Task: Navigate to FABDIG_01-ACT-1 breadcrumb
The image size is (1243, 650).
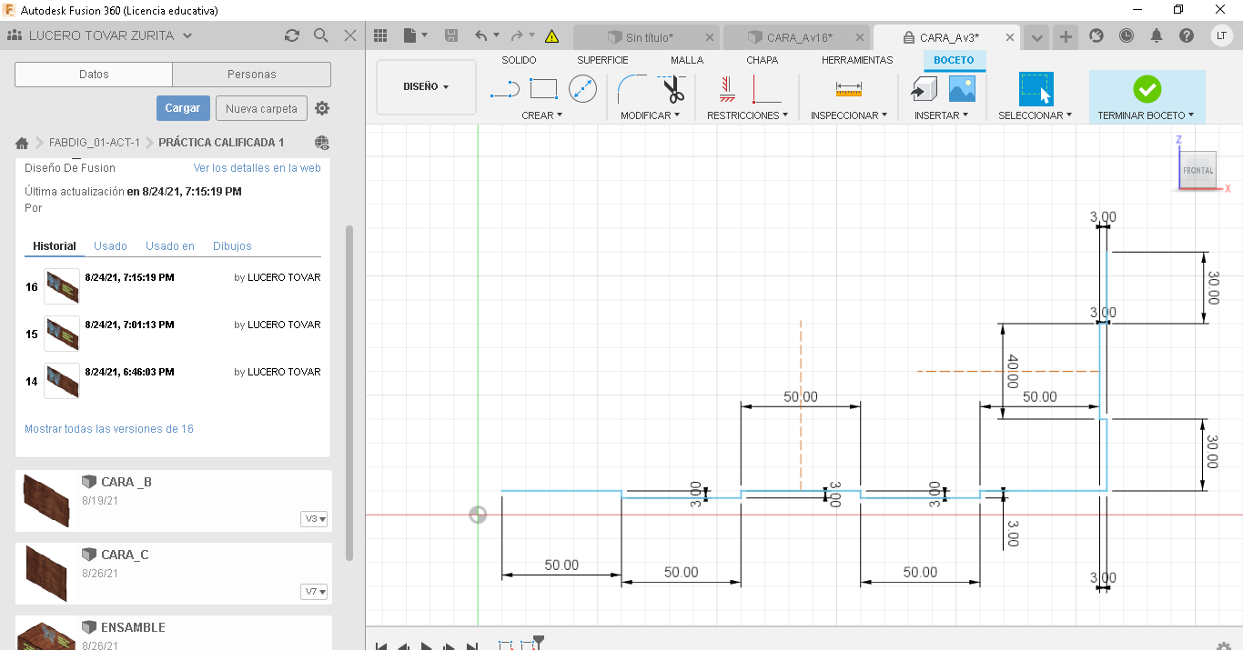Action: tap(95, 143)
